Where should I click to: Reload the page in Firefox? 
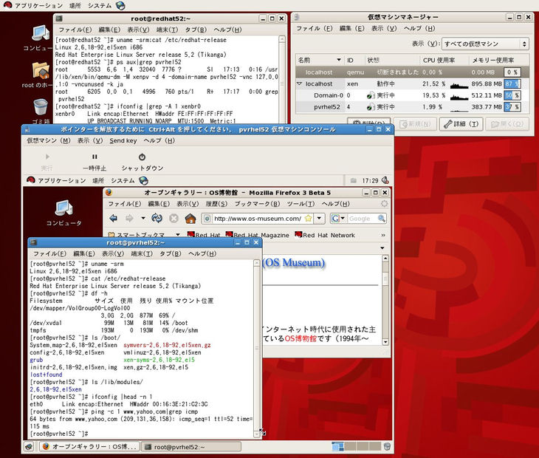click(157, 218)
